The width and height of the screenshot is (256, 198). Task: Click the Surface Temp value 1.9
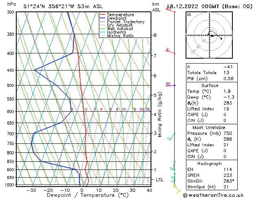pyautogui.click(x=227, y=91)
